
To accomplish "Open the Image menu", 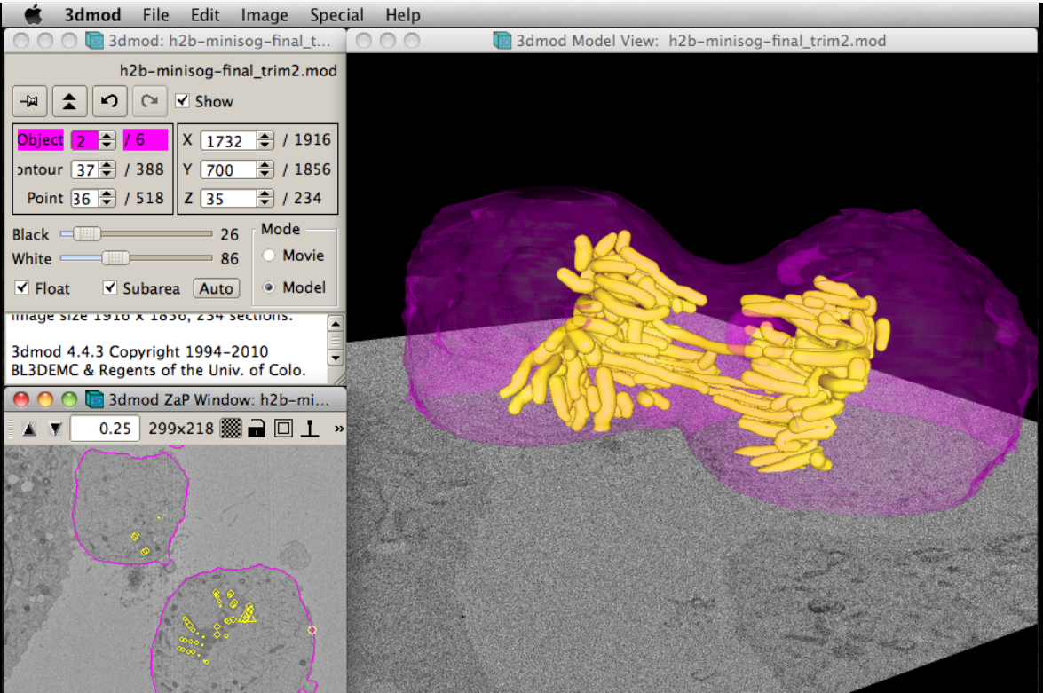I will tap(265, 15).
